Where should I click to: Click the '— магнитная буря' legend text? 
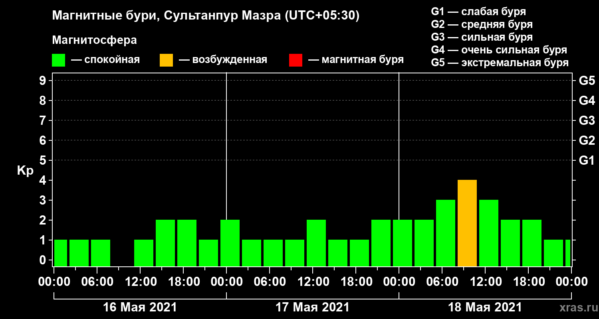click(x=356, y=60)
